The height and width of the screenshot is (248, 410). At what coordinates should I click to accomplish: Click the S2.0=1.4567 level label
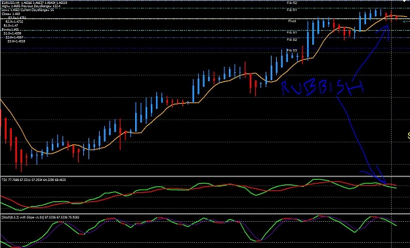click(x=14, y=37)
